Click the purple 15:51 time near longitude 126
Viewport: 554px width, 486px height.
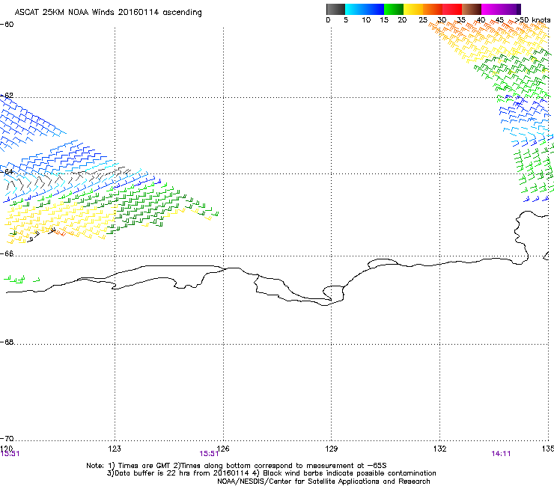(x=209, y=454)
